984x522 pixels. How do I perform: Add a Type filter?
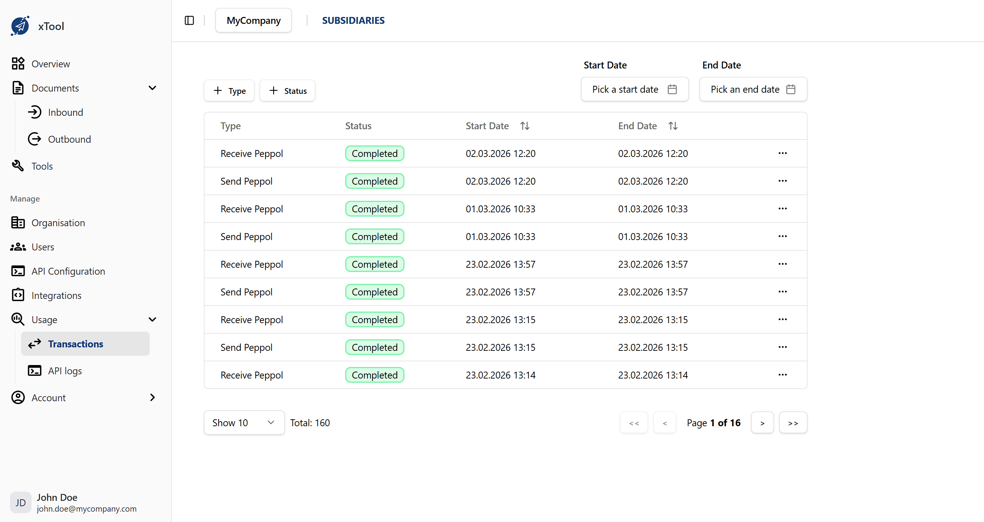[229, 90]
